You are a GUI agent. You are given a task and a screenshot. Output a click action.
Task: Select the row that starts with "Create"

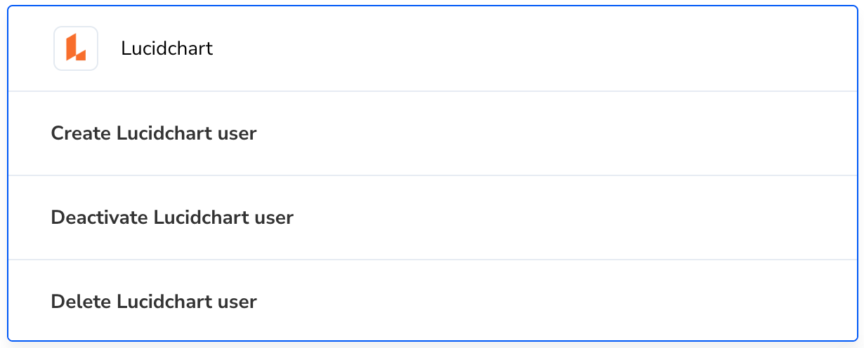coord(432,133)
